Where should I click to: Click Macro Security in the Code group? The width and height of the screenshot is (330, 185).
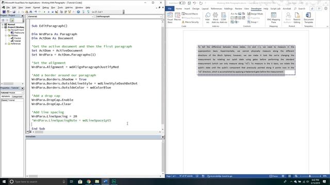tap(190, 22)
